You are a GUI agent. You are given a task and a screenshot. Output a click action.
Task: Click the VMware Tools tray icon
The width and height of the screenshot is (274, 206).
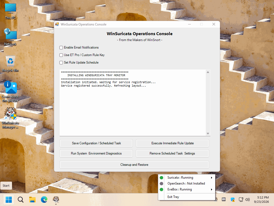tap(224, 199)
